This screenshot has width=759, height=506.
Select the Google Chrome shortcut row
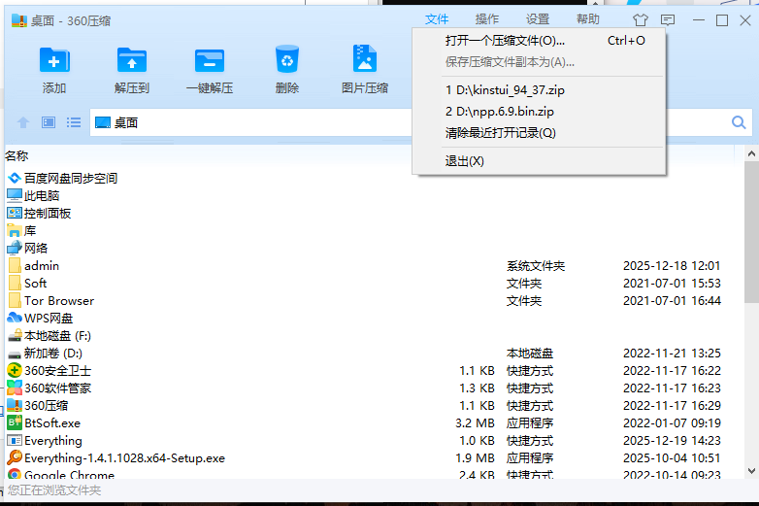pyautogui.click(x=374, y=474)
